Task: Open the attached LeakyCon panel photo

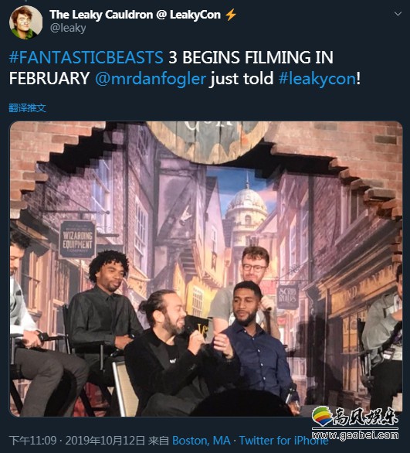Action: click(206, 269)
